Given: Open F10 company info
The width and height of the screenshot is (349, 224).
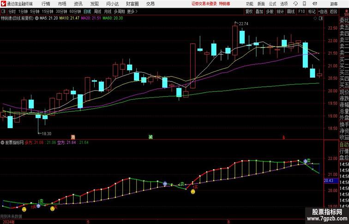Looking at the screenshot, I should coord(301,11).
